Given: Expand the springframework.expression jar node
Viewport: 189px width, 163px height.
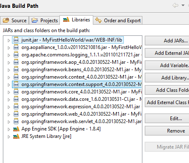Looking at the screenshot, I should click(9, 107).
